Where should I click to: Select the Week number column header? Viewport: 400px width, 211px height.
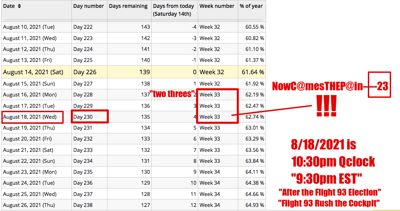click(218, 10)
